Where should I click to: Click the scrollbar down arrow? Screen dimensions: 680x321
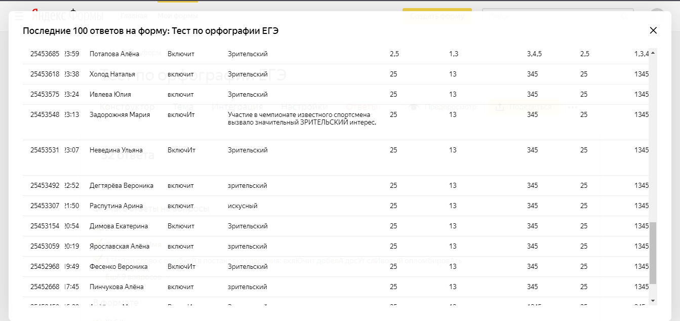(653, 300)
